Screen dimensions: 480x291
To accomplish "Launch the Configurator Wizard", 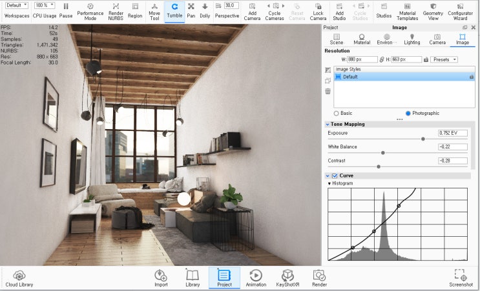I will click(460, 12).
